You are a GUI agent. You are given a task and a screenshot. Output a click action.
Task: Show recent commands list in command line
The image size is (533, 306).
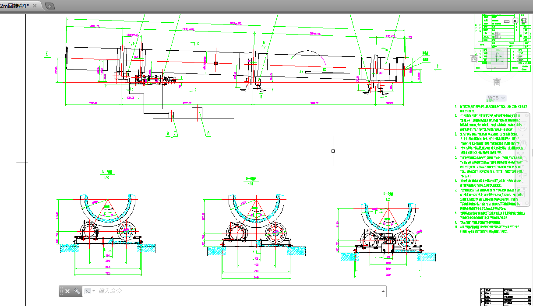pyautogui.click(x=89, y=291)
